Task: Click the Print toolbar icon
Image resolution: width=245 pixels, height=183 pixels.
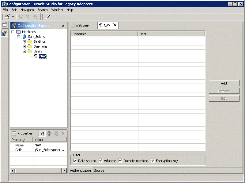Action: (x=35, y=17)
